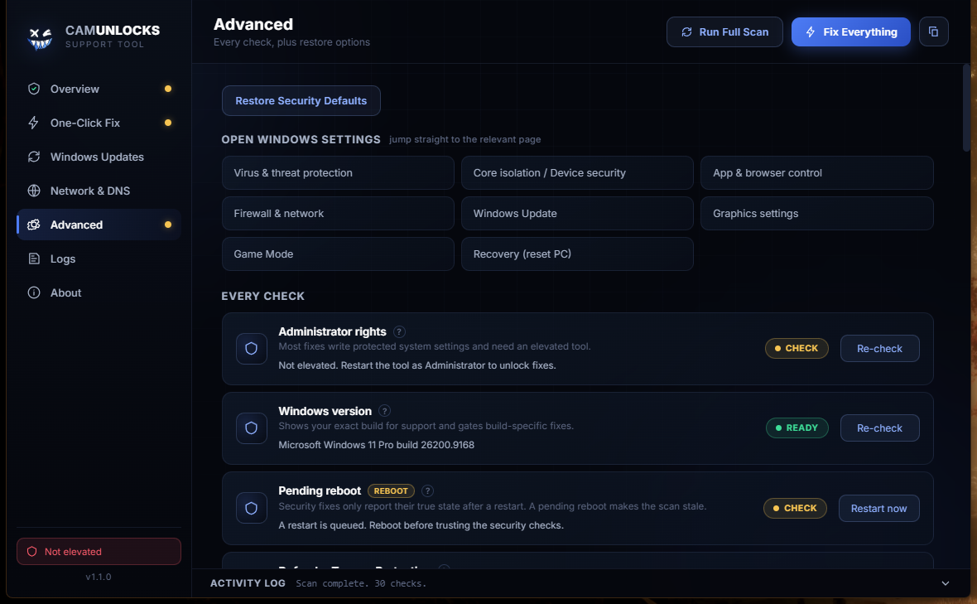Click the Logs document icon
The image size is (977, 604).
pyautogui.click(x=34, y=259)
